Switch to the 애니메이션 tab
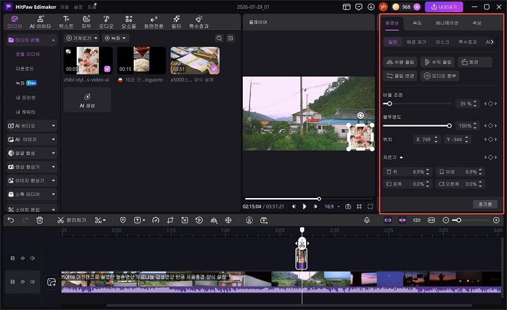The image size is (507, 310). [x=447, y=23]
